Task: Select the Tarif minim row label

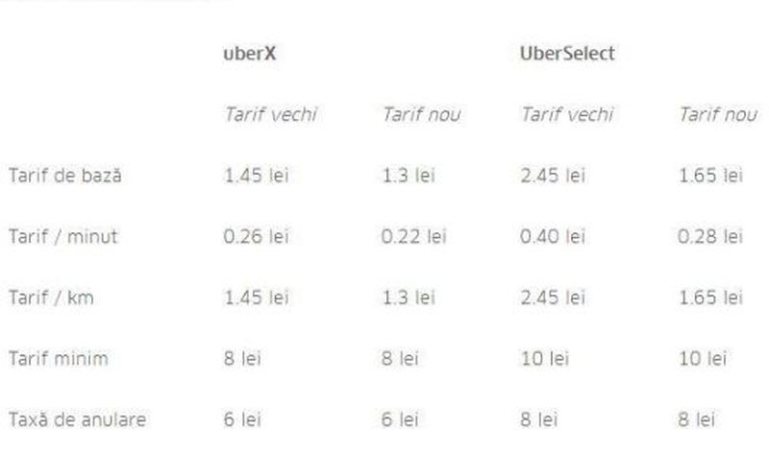Action: (x=58, y=359)
